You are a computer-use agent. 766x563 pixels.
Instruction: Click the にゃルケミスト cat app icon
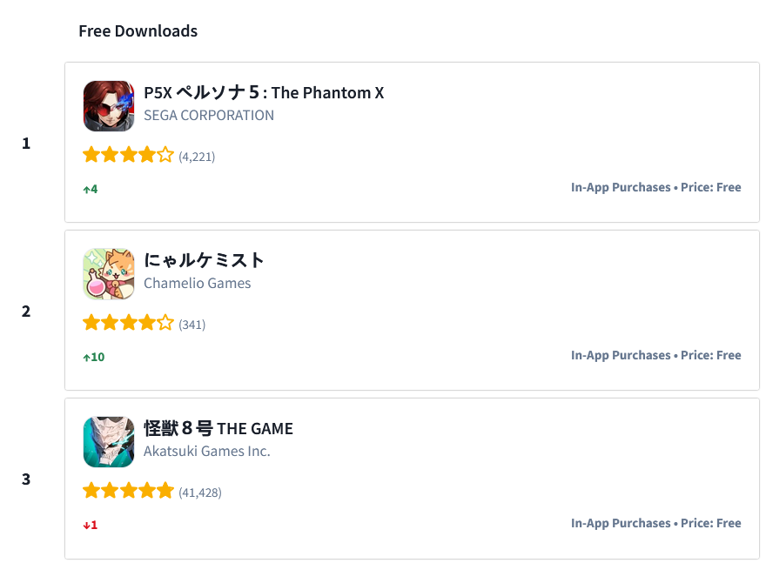pos(109,273)
